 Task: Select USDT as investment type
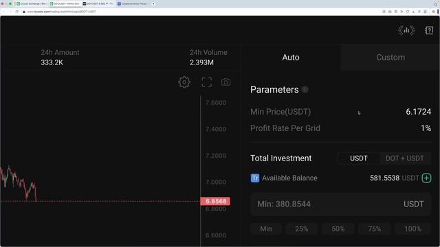359,158
